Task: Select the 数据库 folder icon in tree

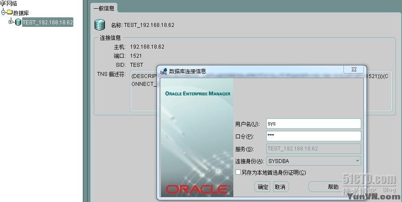Action: (10, 12)
